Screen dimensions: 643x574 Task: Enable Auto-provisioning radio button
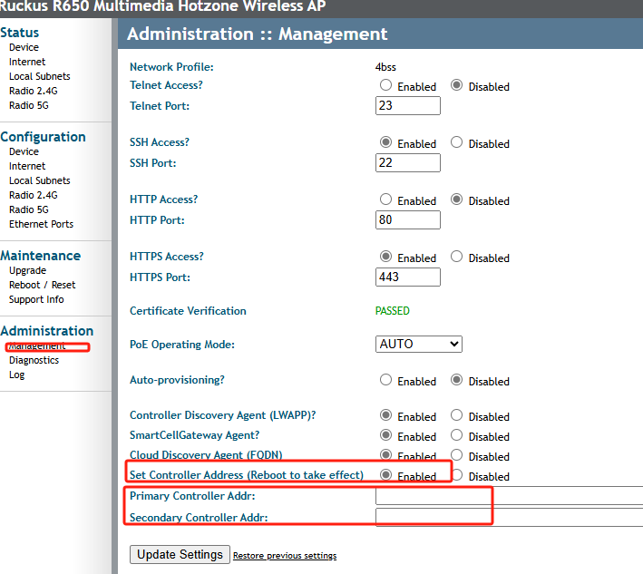click(x=385, y=380)
